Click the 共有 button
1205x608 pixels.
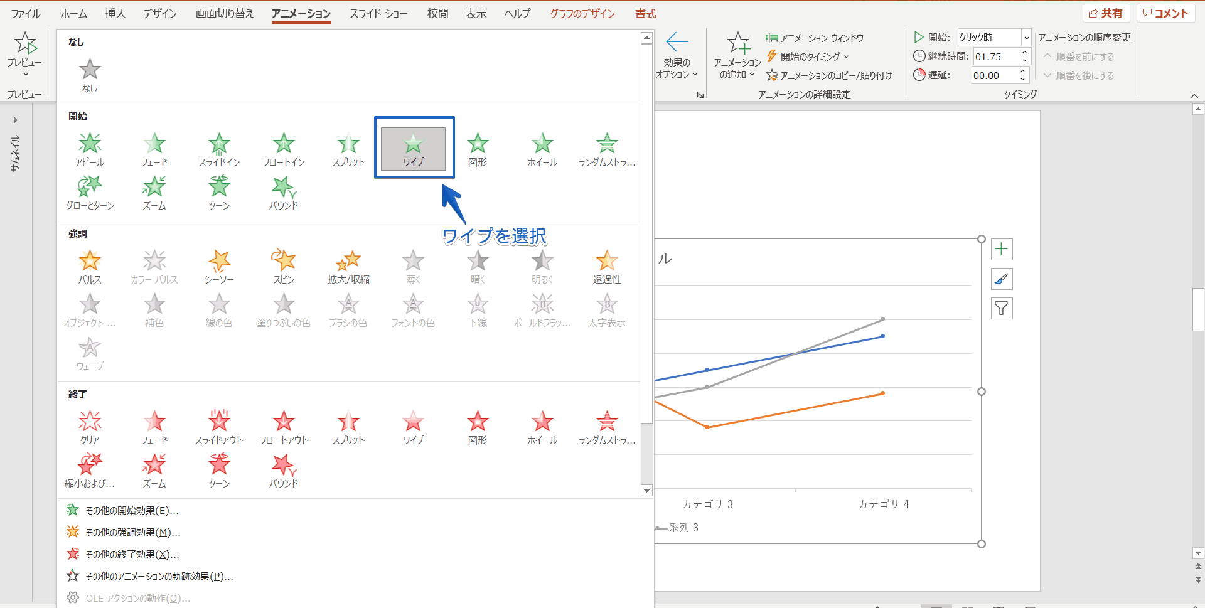click(1106, 13)
